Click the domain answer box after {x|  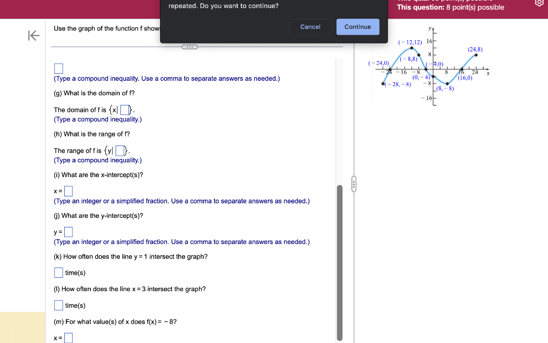[125, 110]
